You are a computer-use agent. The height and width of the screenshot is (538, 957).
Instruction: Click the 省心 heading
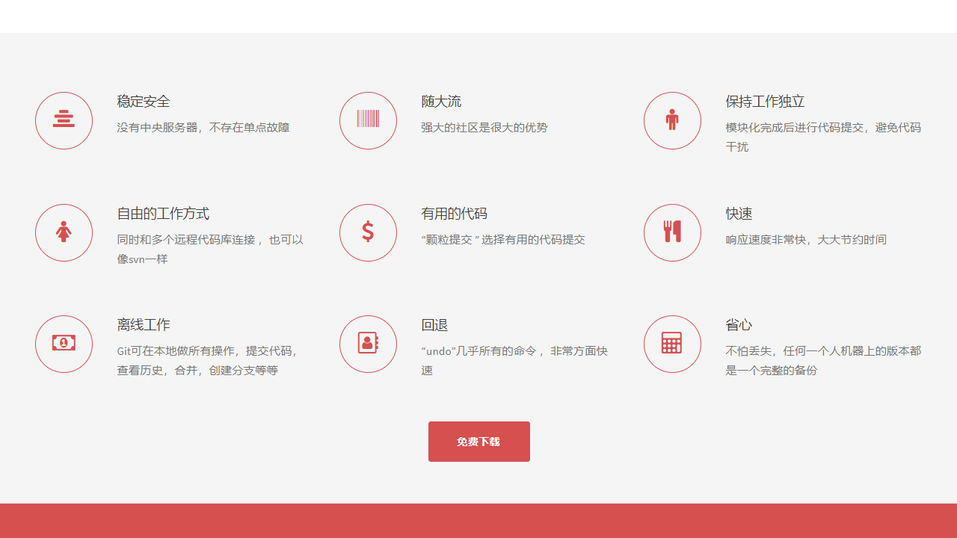click(x=739, y=325)
